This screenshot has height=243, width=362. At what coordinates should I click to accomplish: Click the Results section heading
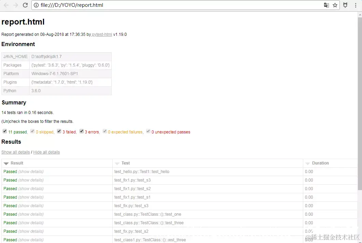click(11, 142)
